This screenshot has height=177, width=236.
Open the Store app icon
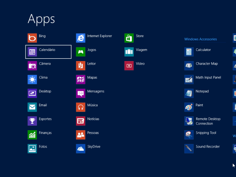pos(129,38)
